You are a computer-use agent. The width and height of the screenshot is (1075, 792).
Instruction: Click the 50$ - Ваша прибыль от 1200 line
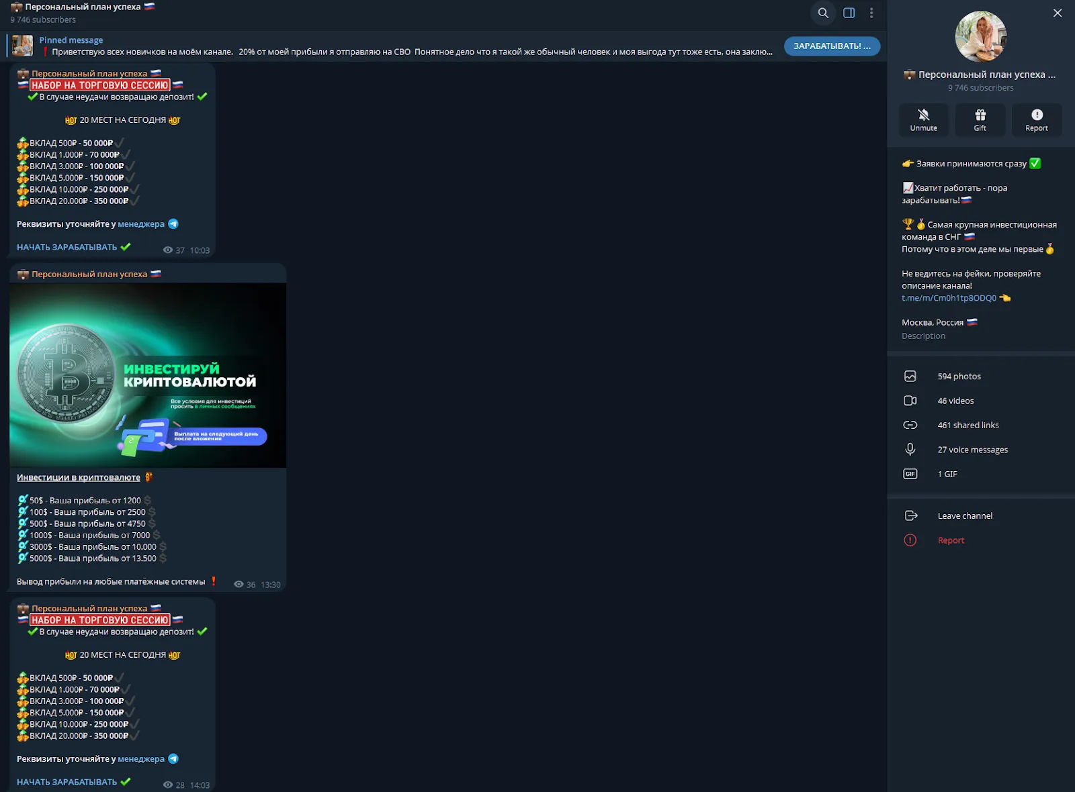[85, 501]
